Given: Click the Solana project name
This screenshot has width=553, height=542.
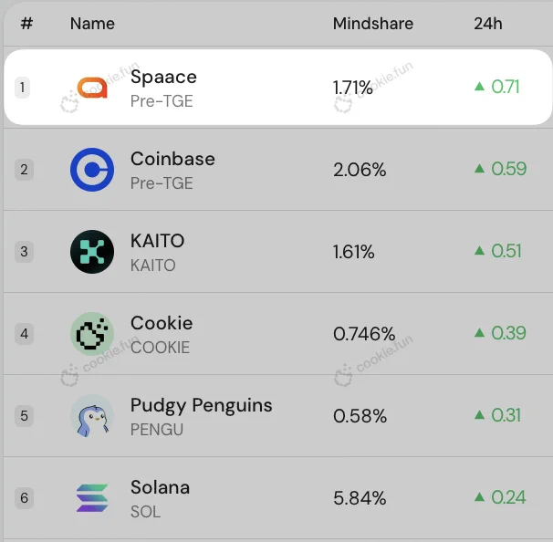Looking at the screenshot, I should [x=160, y=487].
